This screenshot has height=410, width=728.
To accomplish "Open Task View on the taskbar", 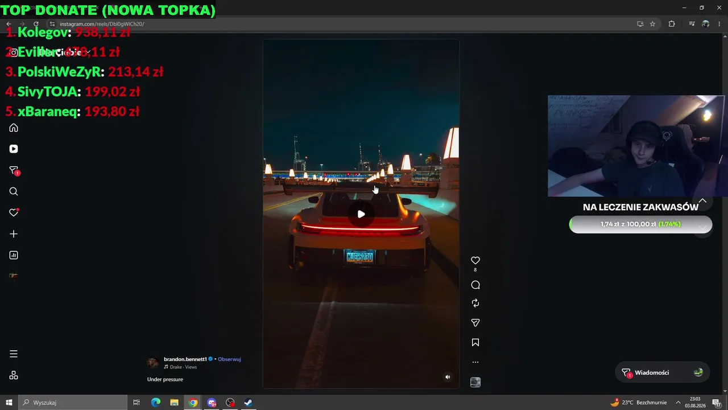I will (136, 403).
